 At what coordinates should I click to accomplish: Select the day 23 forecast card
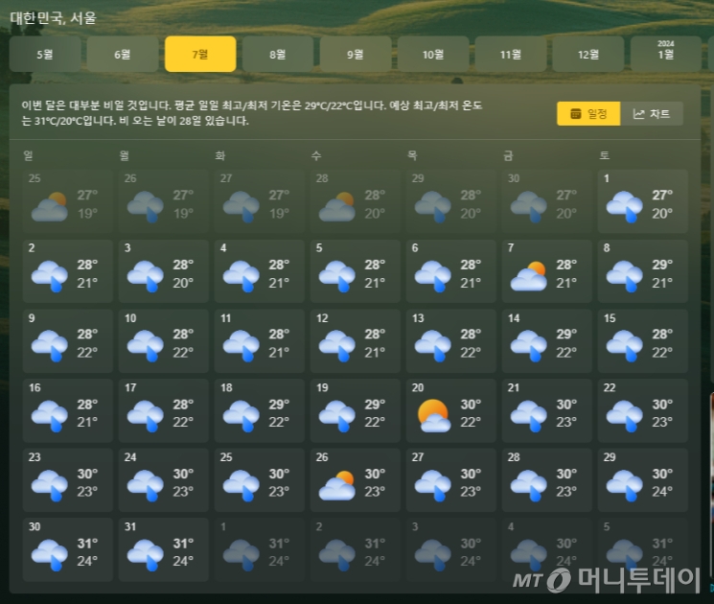68,480
